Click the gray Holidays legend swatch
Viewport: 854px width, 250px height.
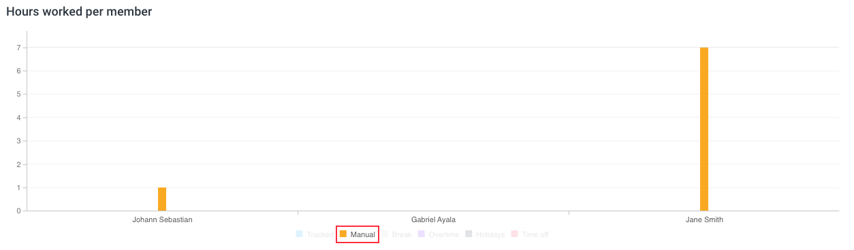pyautogui.click(x=469, y=234)
